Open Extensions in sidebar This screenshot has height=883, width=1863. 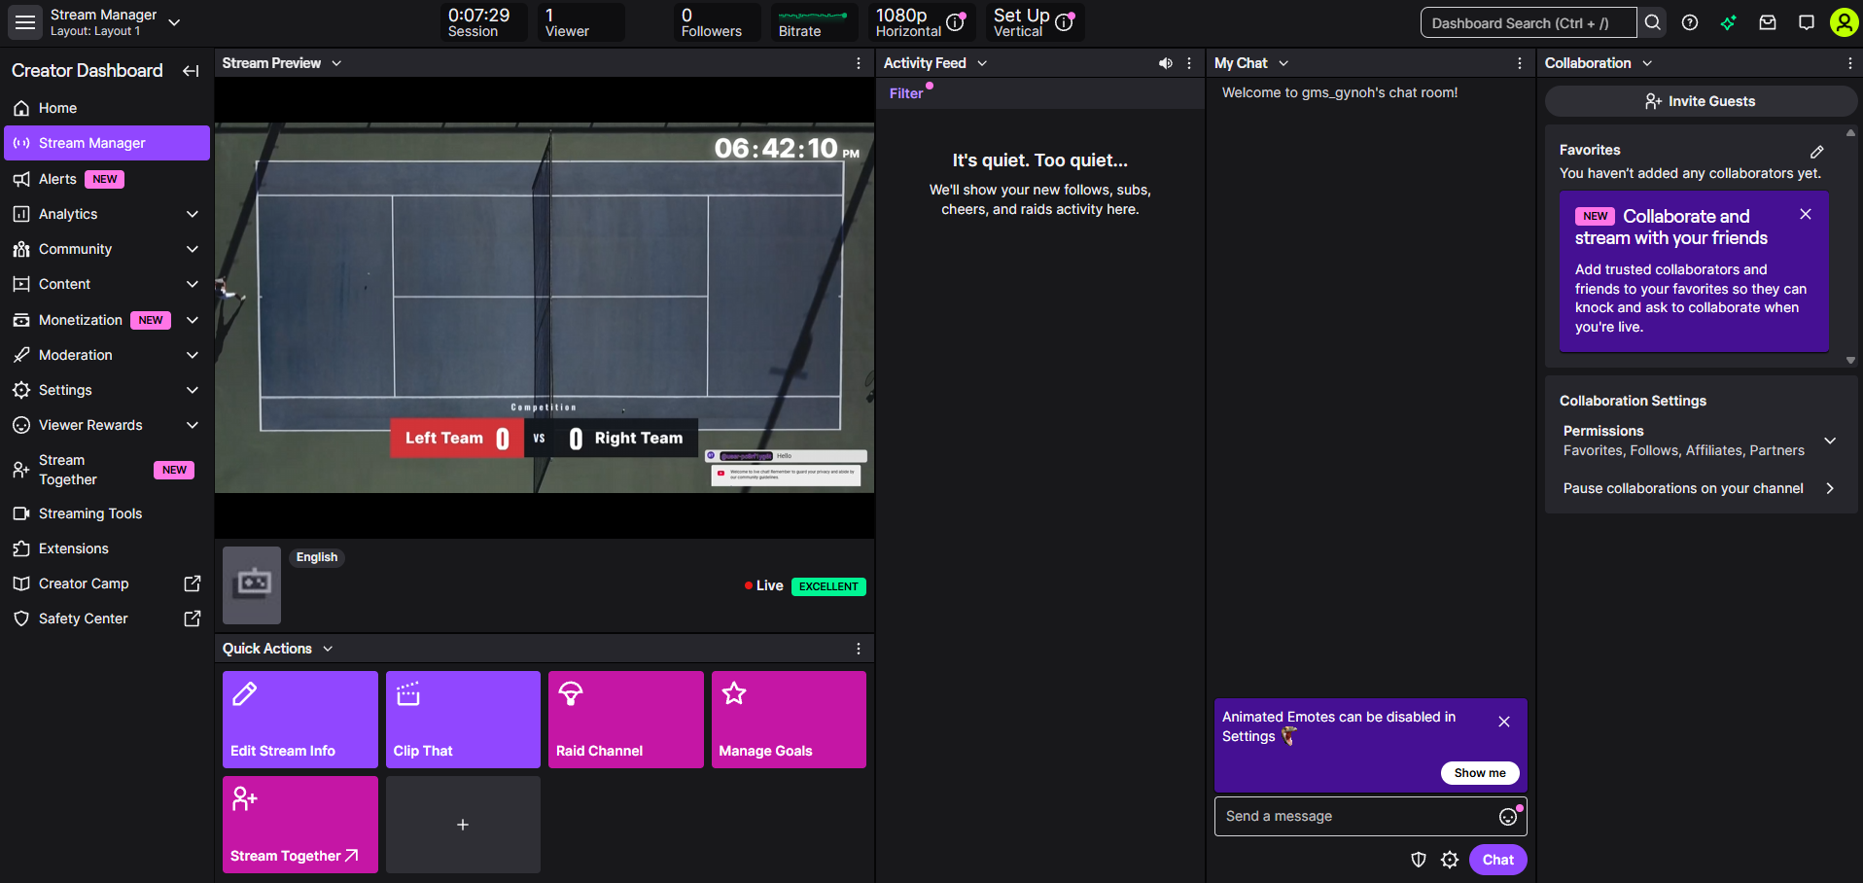point(107,548)
